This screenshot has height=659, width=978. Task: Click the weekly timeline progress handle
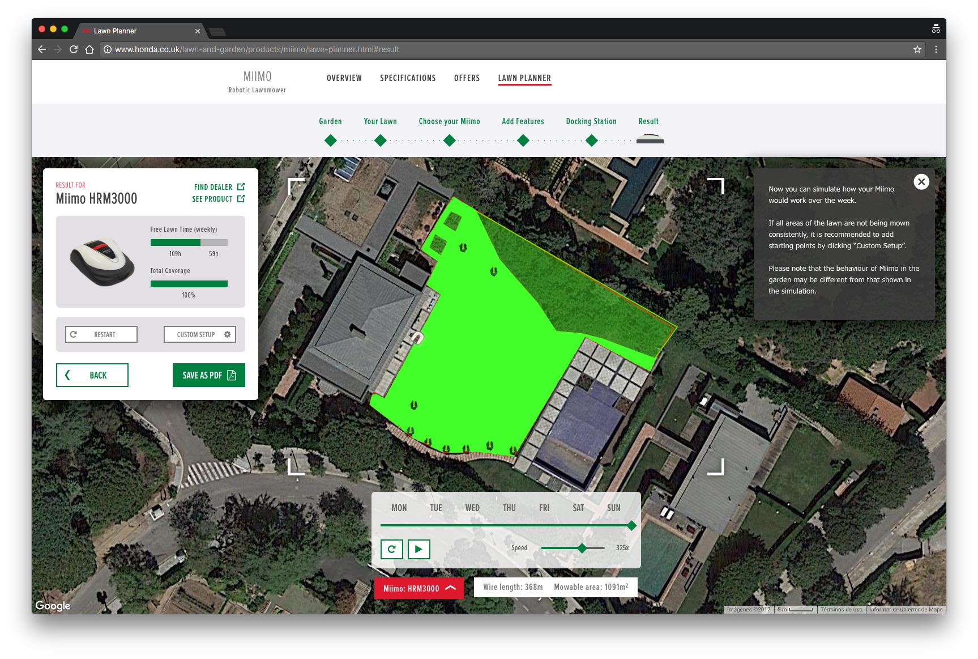coord(632,526)
